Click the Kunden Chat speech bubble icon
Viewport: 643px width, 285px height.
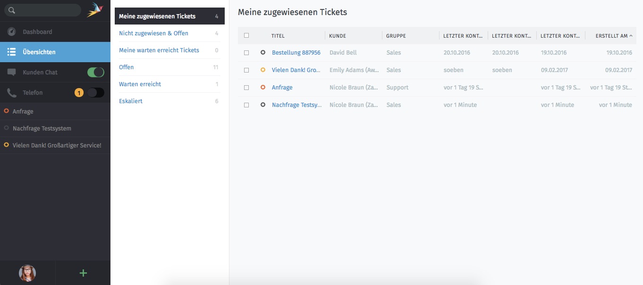coord(11,73)
